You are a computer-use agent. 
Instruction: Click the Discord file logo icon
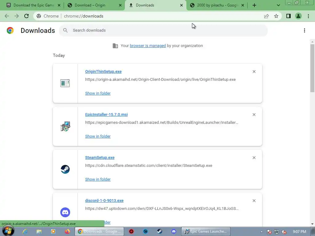tap(65, 212)
